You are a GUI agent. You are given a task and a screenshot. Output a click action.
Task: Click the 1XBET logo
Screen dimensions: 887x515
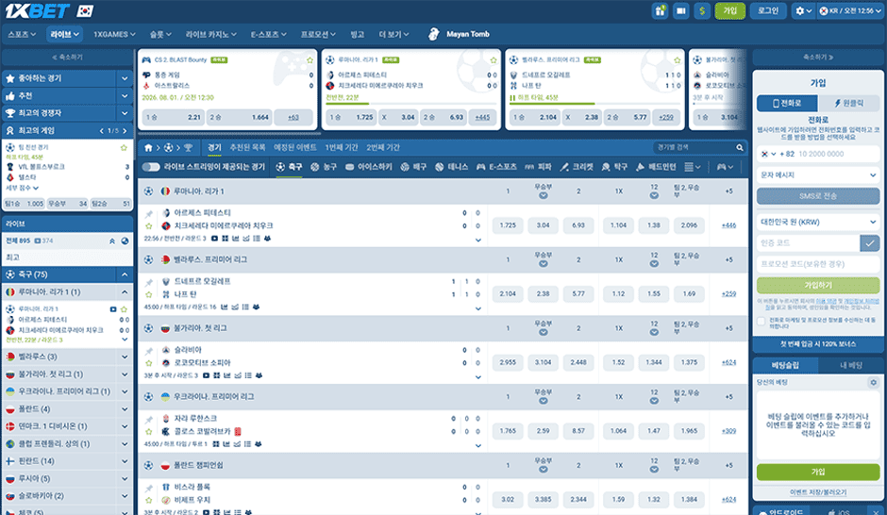coord(37,10)
